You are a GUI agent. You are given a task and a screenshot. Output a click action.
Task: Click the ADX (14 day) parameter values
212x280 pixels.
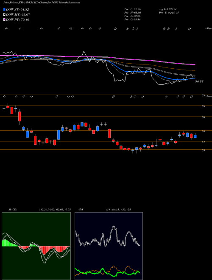coord(118,210)
